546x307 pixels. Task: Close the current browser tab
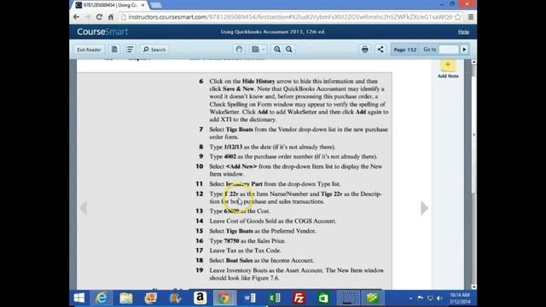142,5
